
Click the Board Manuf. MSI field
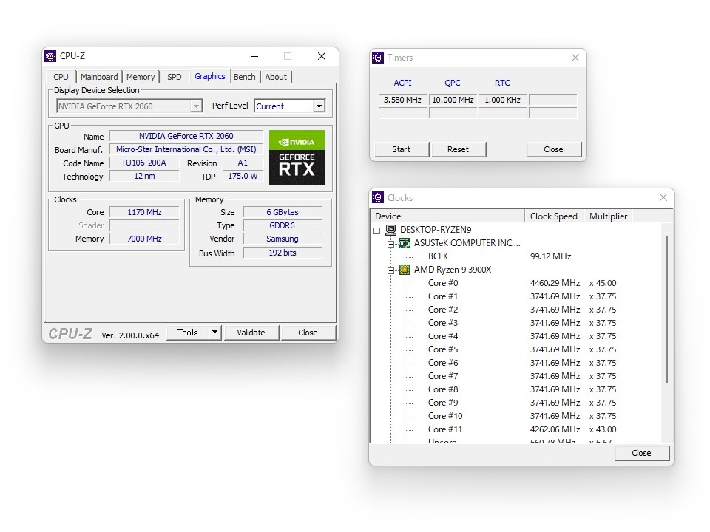[186, 149]
